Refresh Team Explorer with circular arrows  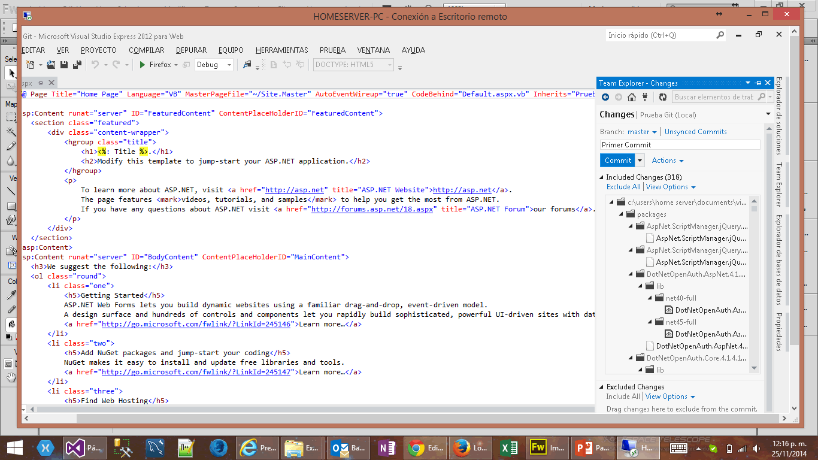pos(663,97)
